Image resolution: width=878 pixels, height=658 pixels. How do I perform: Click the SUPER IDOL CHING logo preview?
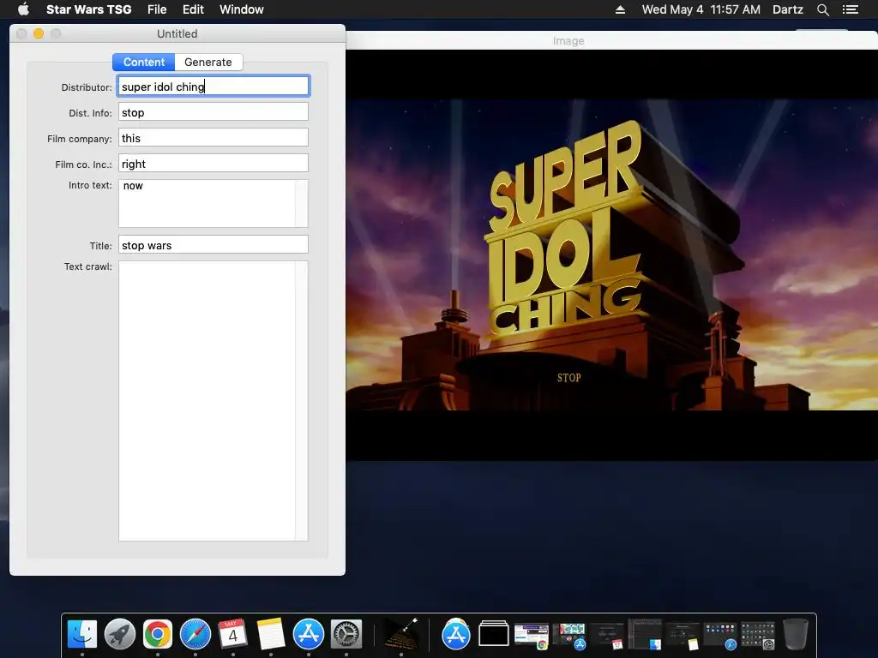click(x=566, y=230)
